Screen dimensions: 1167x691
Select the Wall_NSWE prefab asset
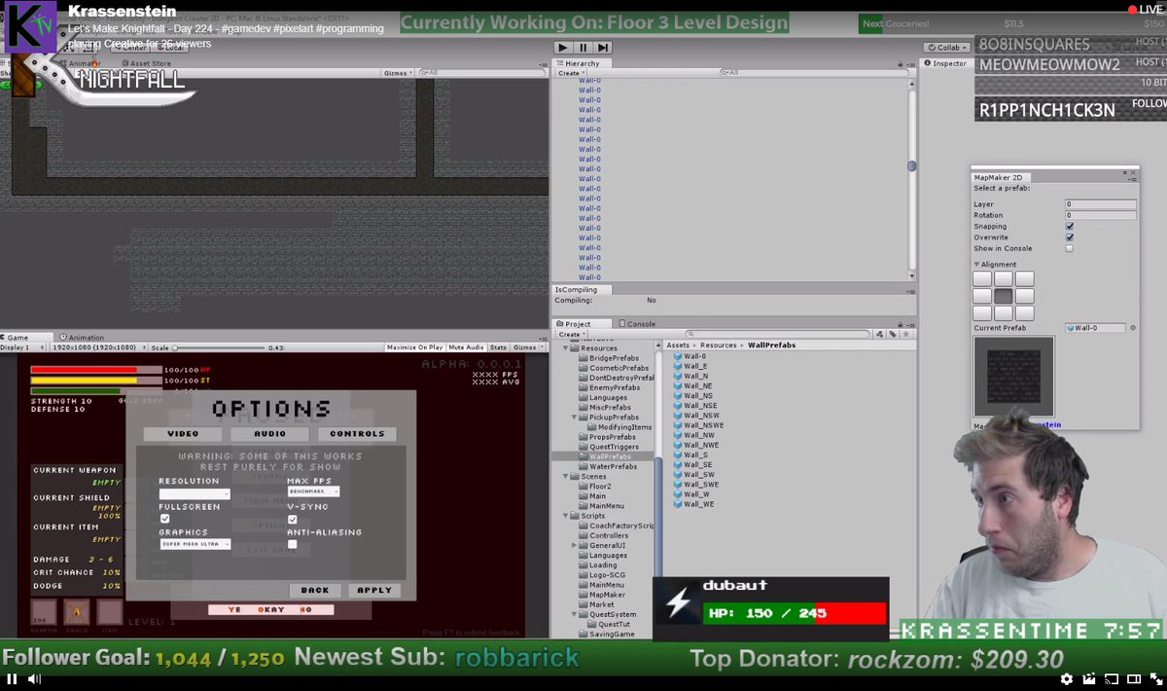pos(699,425)
